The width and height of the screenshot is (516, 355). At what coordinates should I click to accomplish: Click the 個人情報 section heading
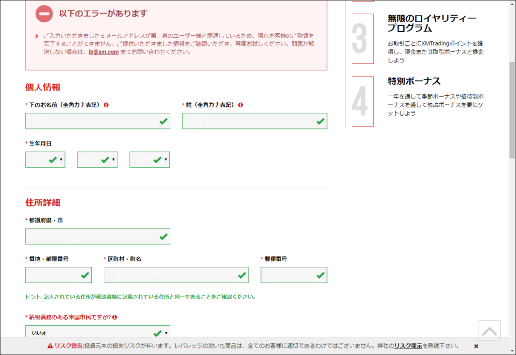(x=43, y=87)
